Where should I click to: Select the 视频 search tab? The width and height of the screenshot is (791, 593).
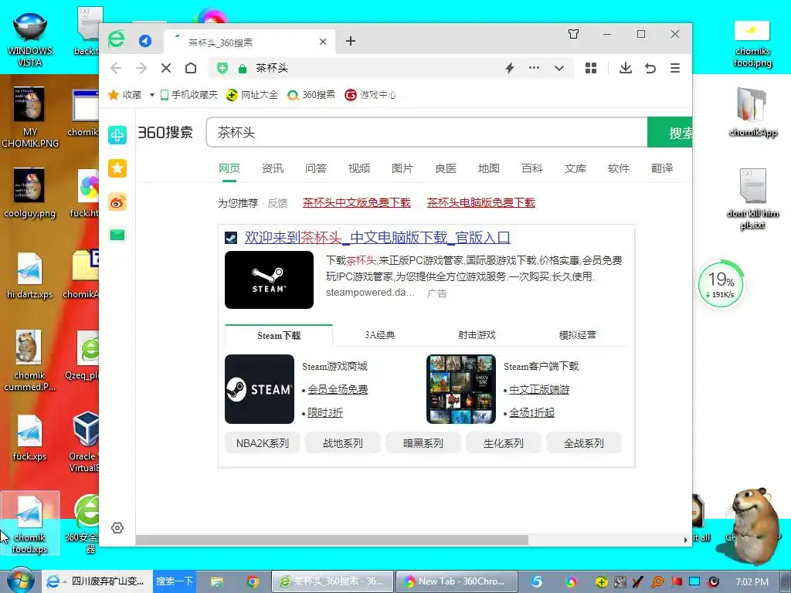point(359,168)
